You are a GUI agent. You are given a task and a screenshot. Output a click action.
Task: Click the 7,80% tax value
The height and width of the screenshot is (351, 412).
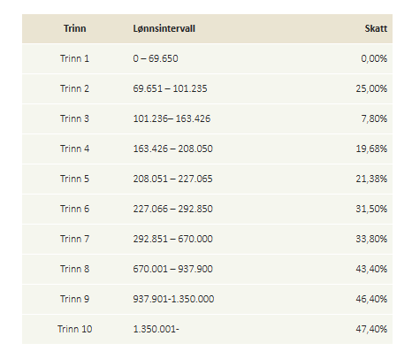click(374, 118)
